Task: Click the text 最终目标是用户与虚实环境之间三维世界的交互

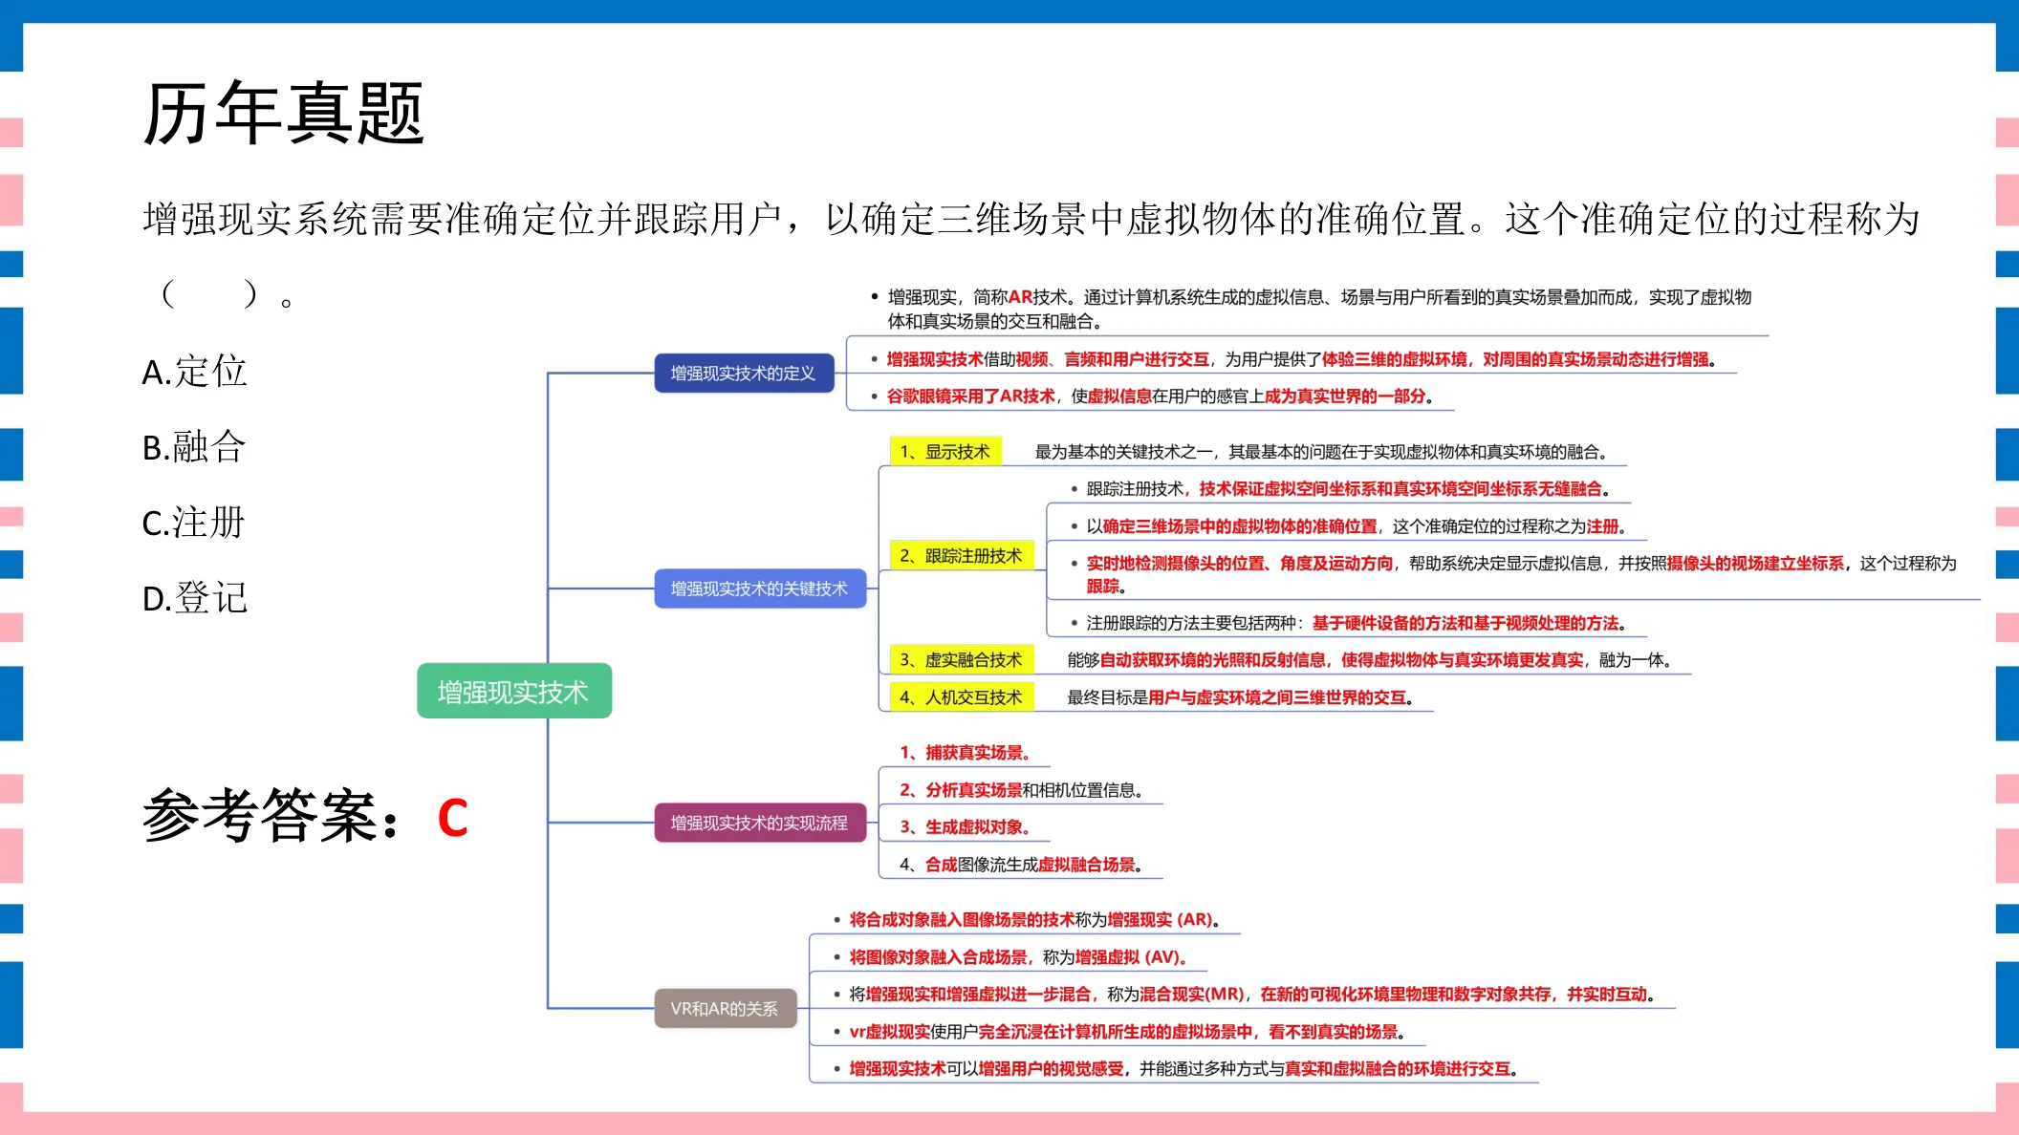Action: (1241, 697)
